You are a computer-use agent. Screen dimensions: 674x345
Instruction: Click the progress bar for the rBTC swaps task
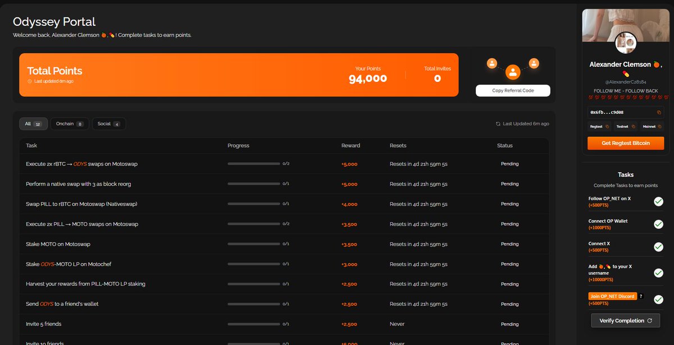click(x=254, y=164)
